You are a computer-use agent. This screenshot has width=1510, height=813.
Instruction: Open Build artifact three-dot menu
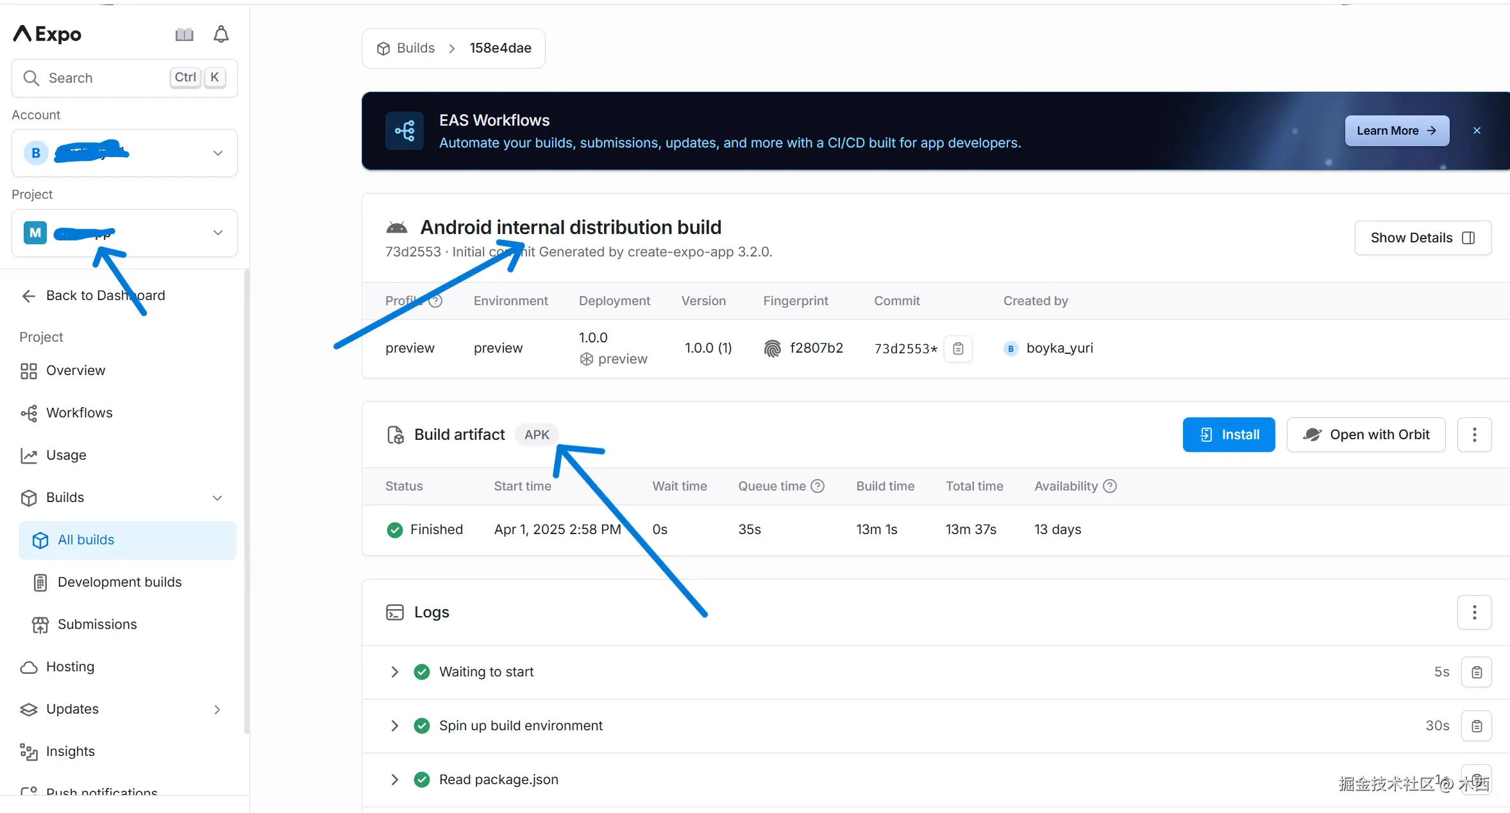[1474, 435]
